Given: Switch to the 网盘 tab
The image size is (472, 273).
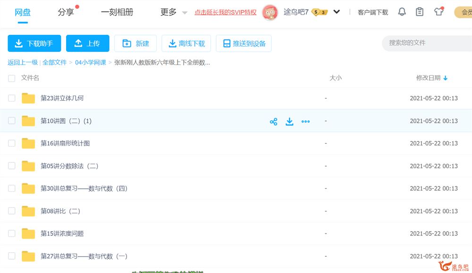Looking at the screenshot, I should click(x=23, y=13).
